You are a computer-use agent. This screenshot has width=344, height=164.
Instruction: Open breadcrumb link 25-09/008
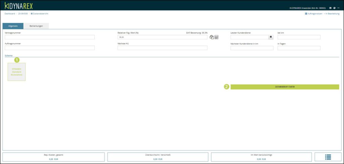coord(23,14)
